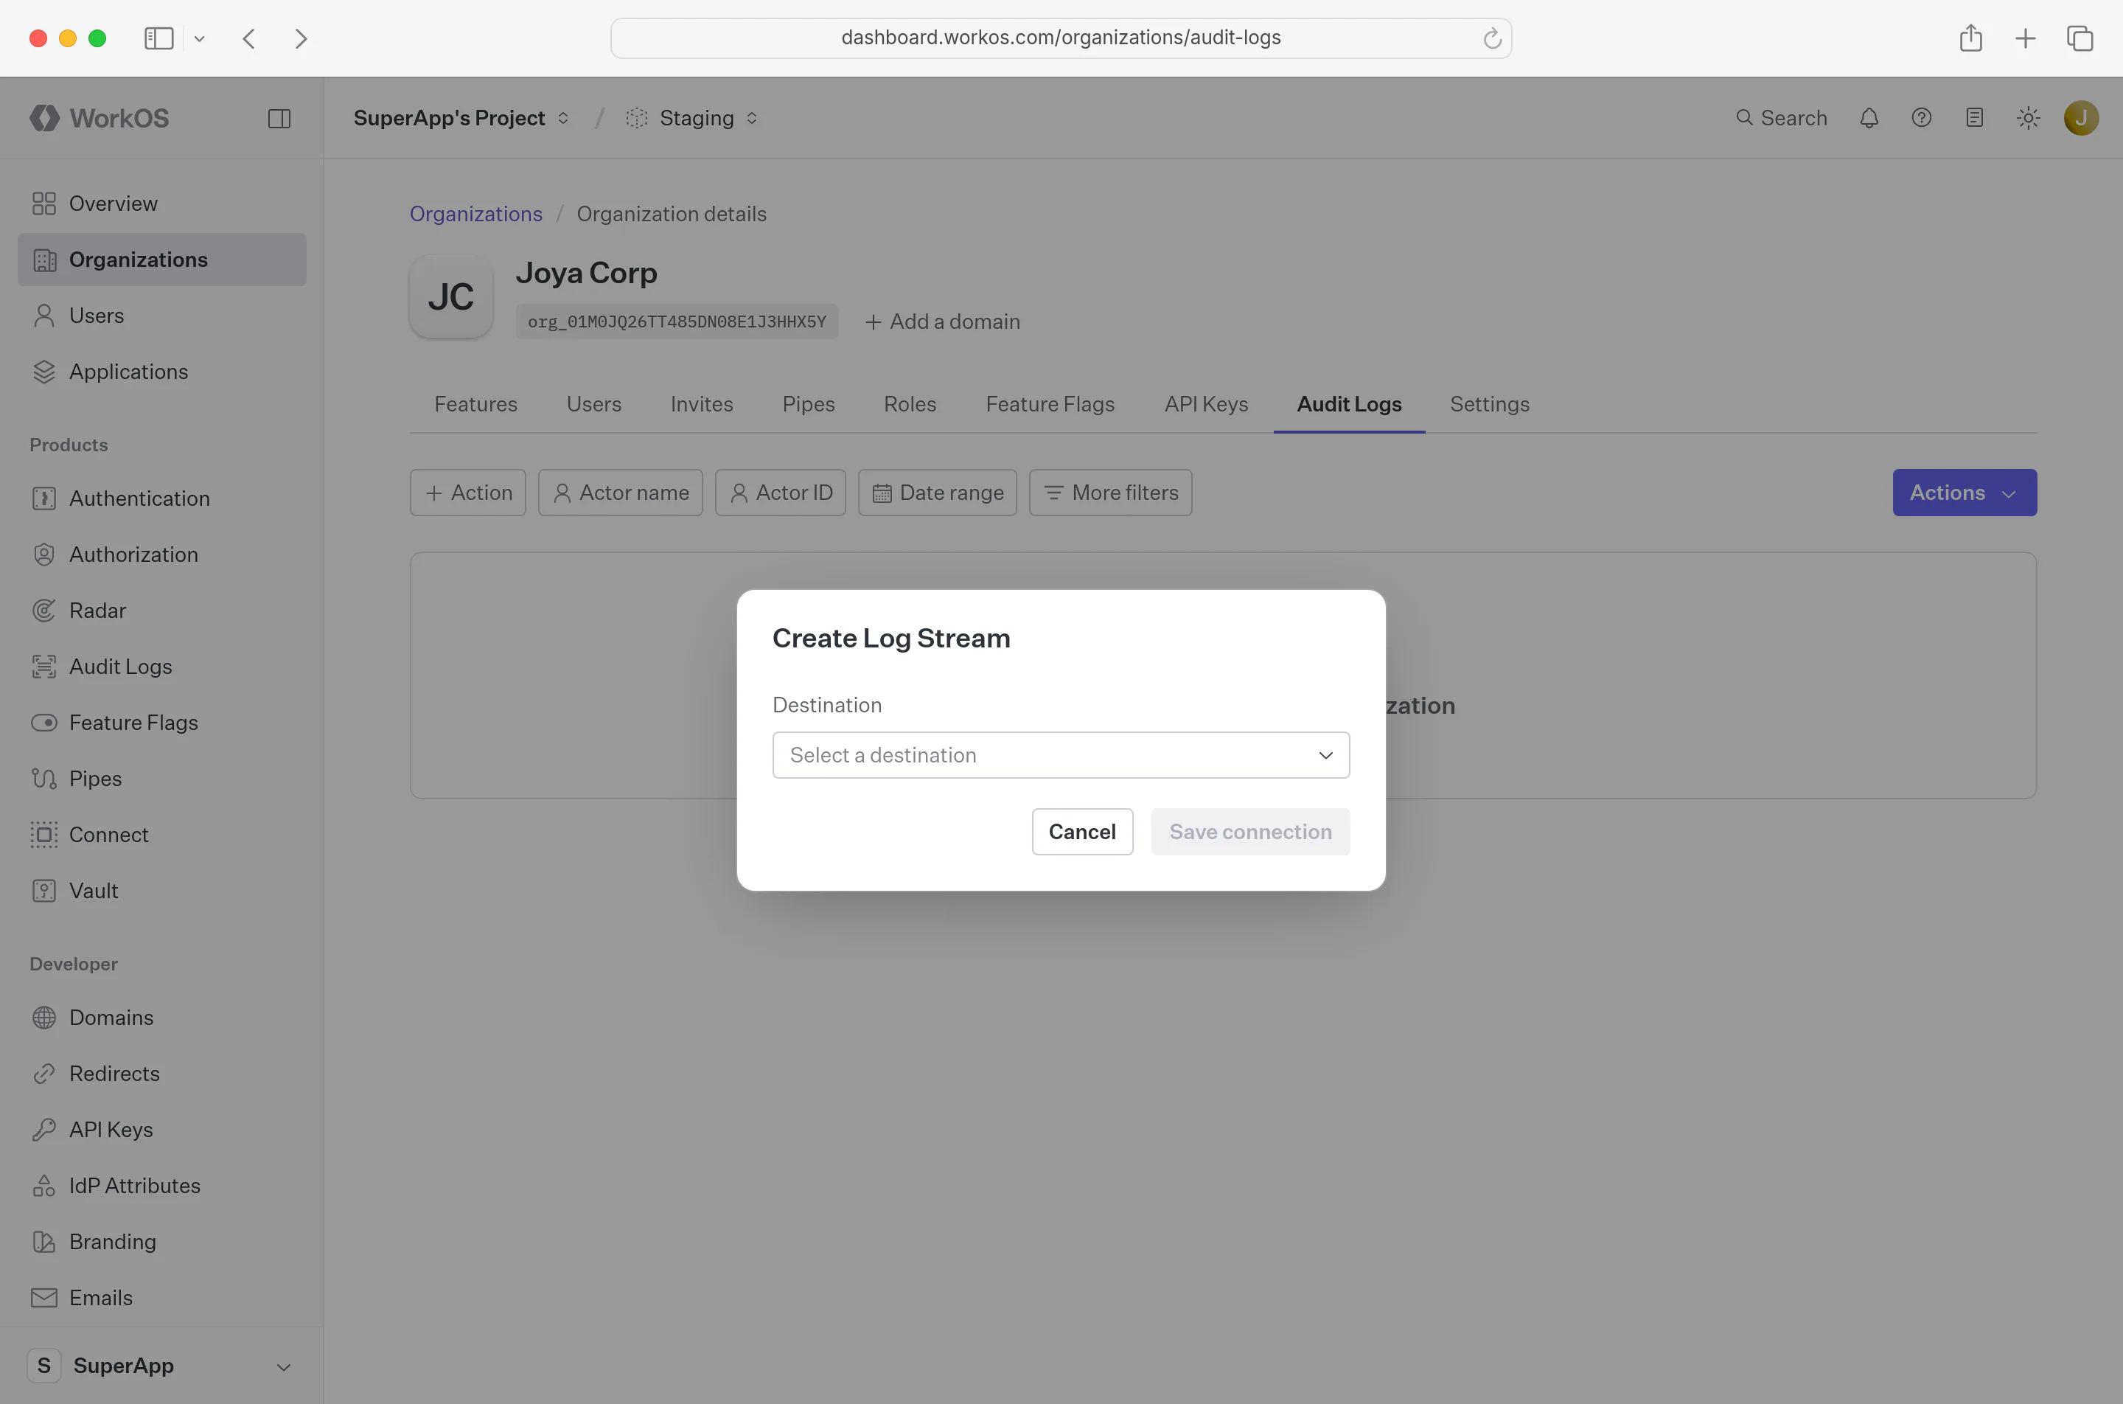Viewport: 2123px width, 1404px height.
Task: Open Redirects under Developer
Action: click(x=162, y=1074)
